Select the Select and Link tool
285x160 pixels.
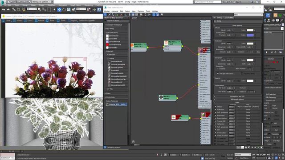coord(14,9)
